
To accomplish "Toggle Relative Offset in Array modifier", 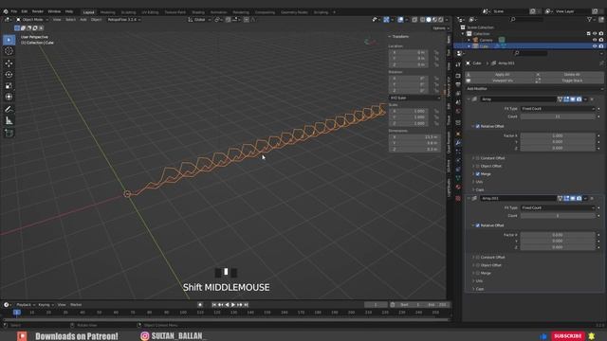I will pos(478,126).
